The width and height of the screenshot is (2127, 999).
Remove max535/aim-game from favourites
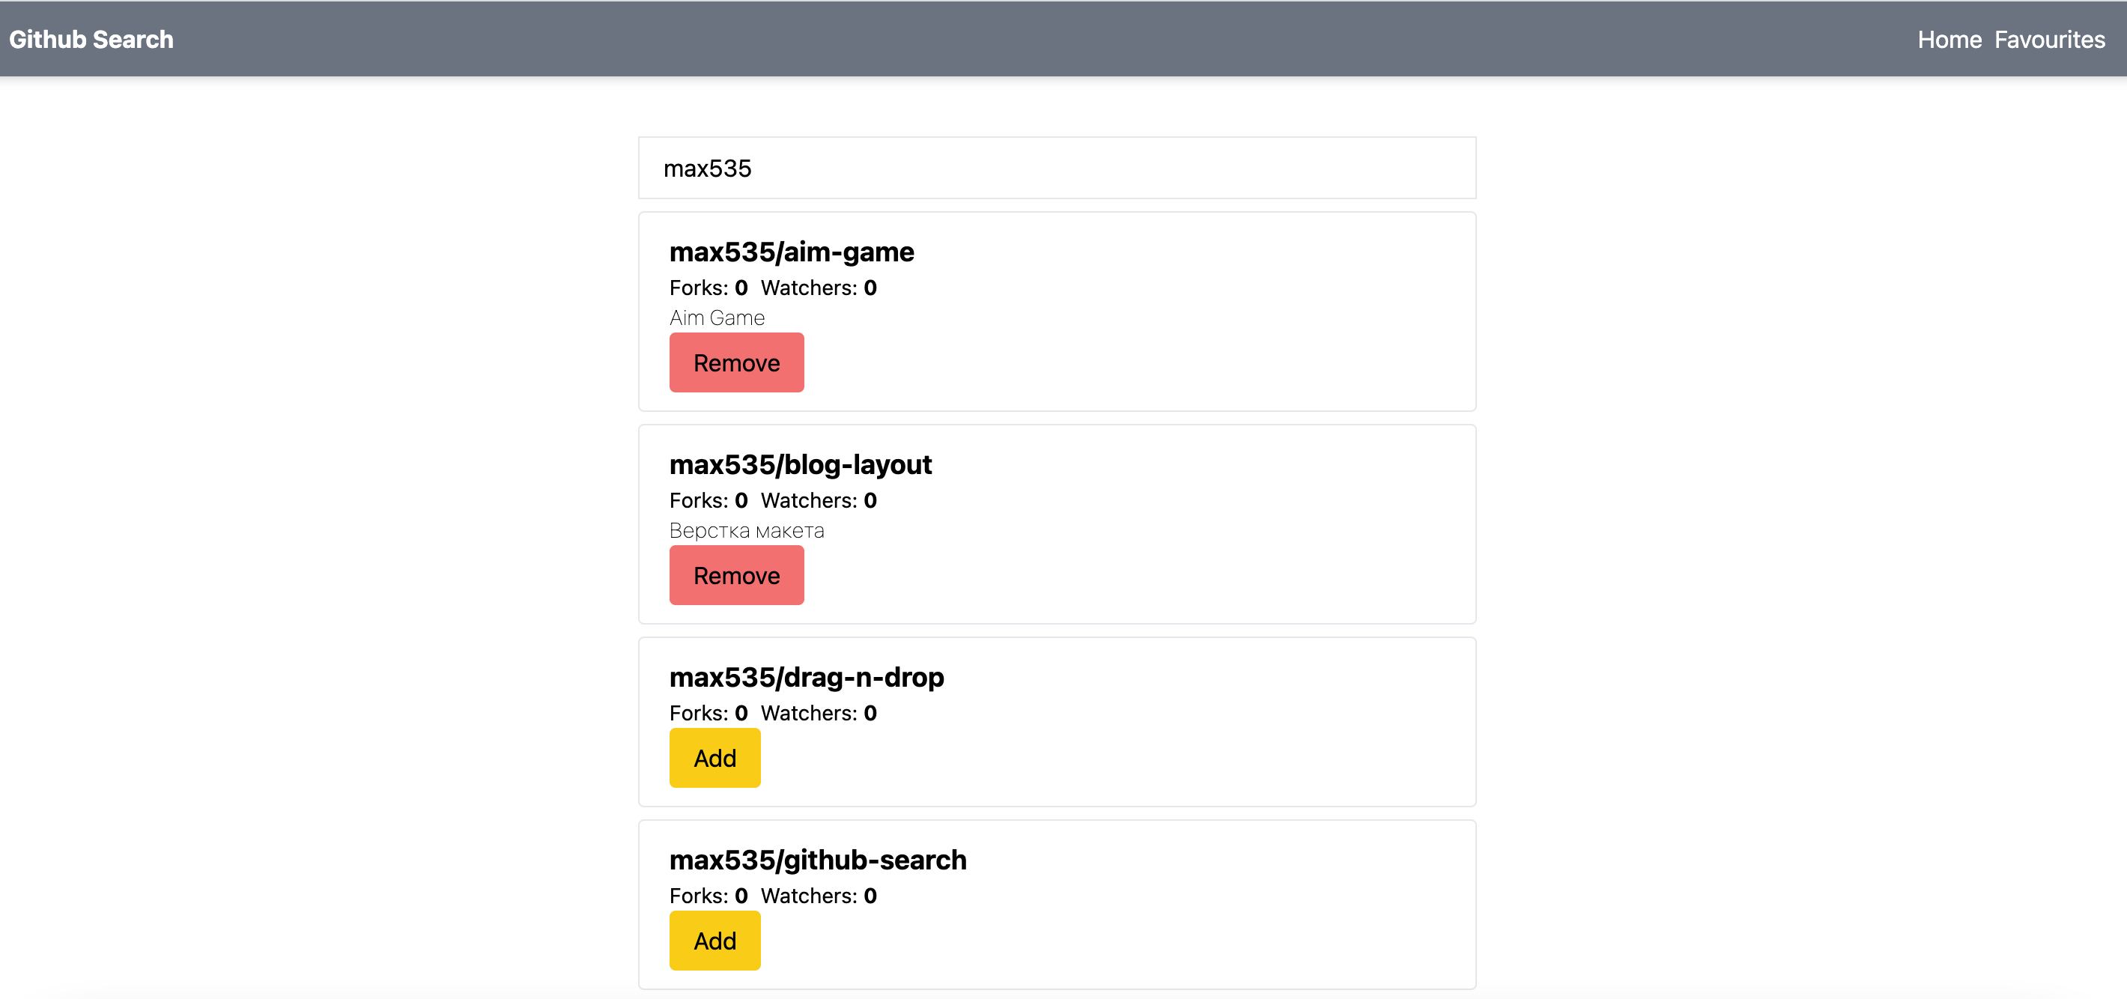pos(736,362)
